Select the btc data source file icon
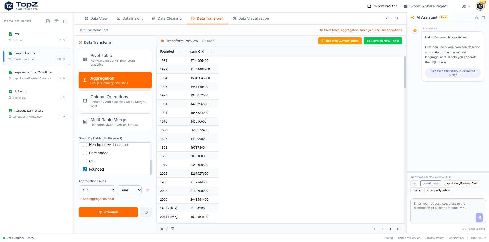Screen dimensions: 489x242 click(10, 34)
